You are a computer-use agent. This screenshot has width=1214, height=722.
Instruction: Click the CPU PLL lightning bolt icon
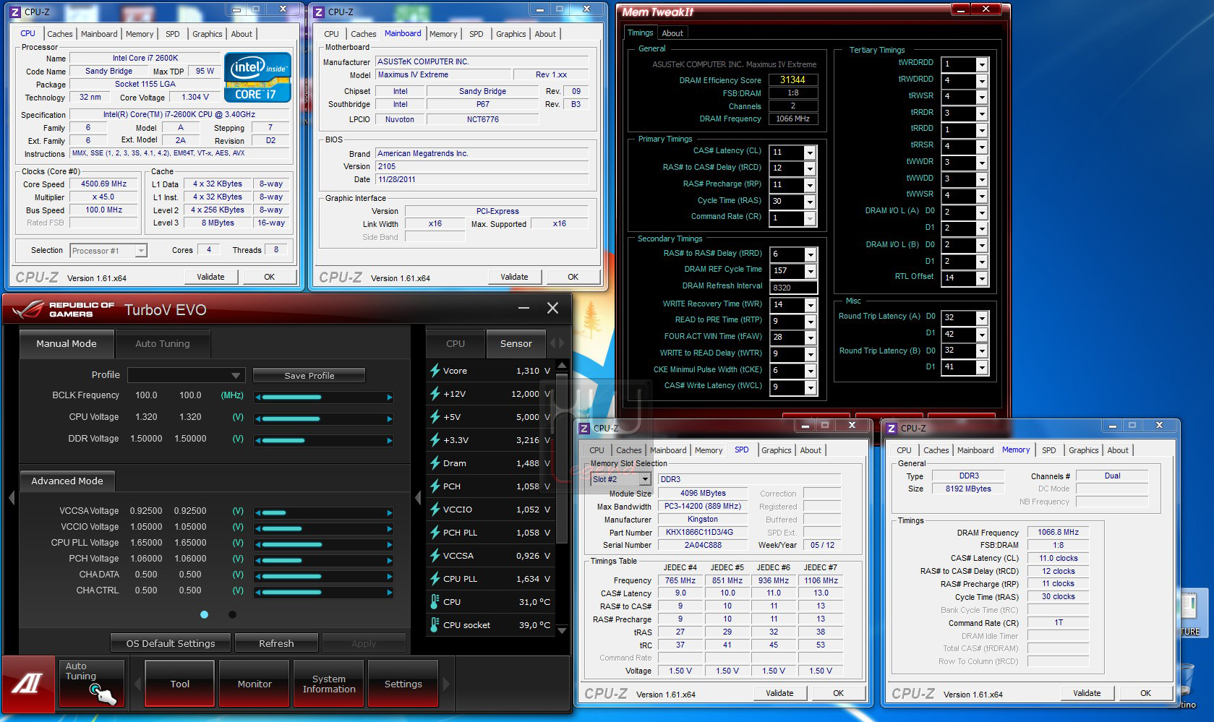coord(435,578)
